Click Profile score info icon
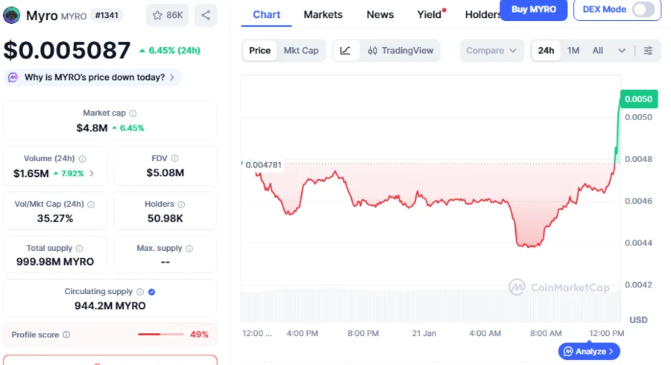Screen dimensions: 671x365 (x=66, y=335)
